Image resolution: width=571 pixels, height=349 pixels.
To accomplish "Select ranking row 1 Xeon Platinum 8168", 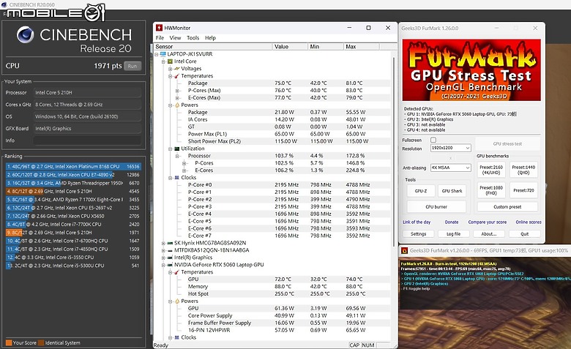I will tap(73, 166).
